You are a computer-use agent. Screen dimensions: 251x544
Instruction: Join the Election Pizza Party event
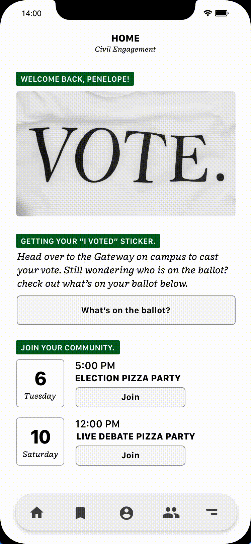pos(130,397)
